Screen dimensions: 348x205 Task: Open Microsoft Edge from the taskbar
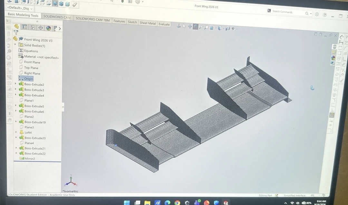(167, 202)
